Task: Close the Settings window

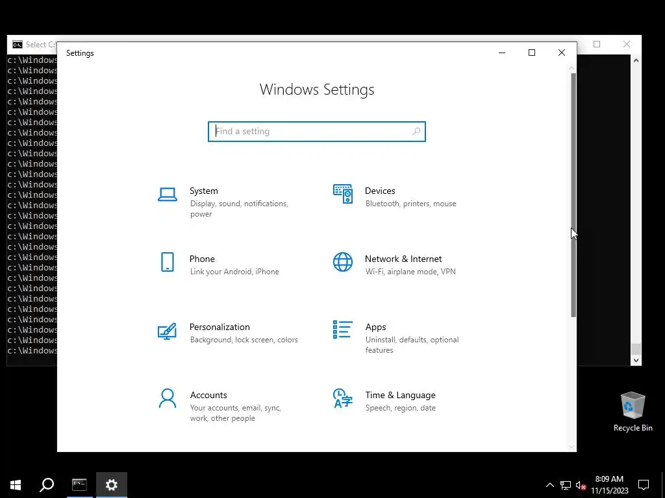Action: pos(562,53)
